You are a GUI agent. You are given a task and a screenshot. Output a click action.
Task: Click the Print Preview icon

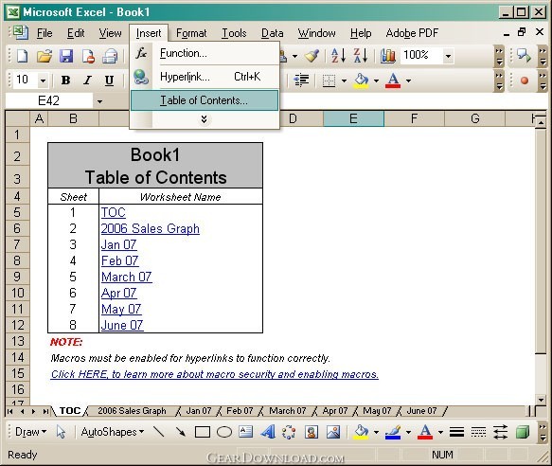click(x=110, y=56)
